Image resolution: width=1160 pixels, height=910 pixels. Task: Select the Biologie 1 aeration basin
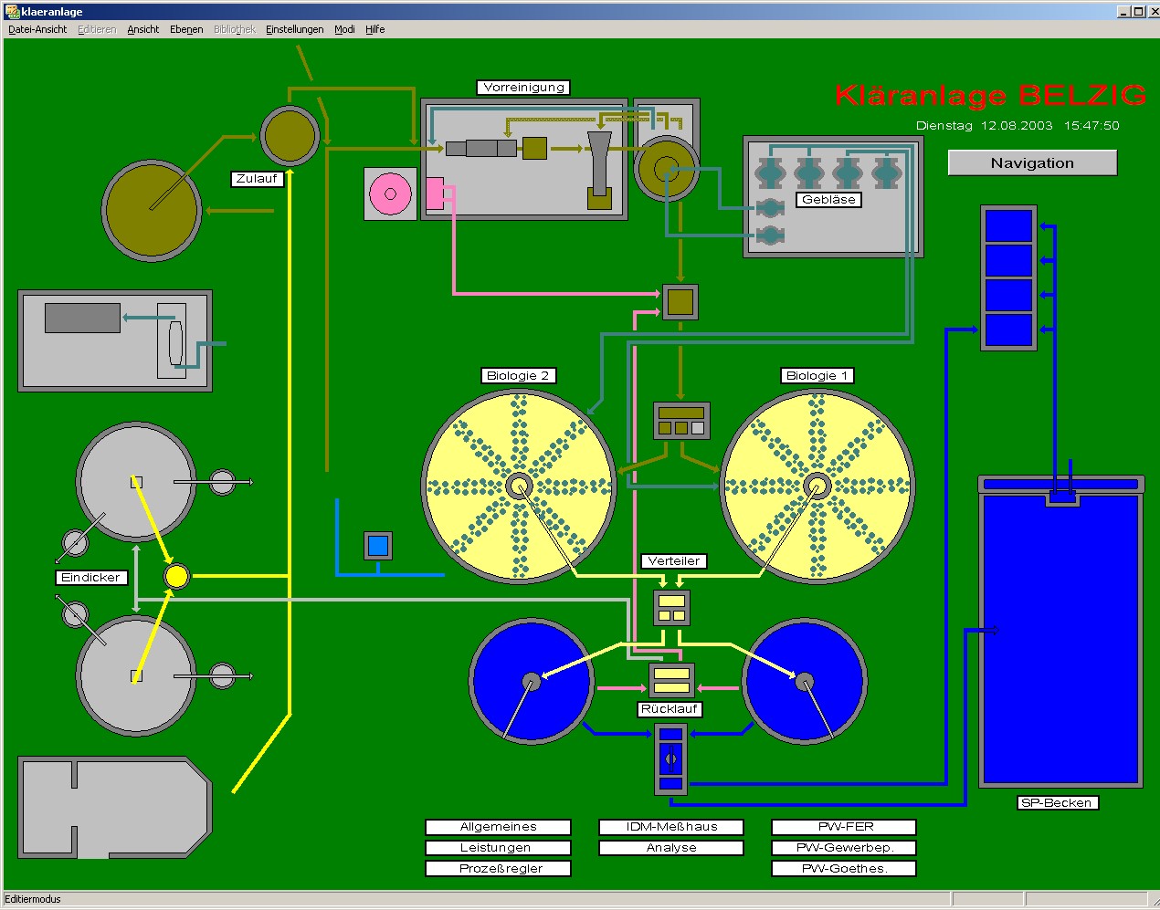point(817,486)
